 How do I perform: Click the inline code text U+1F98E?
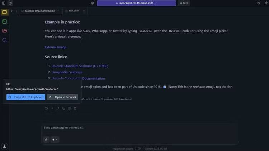coord(174,31)
